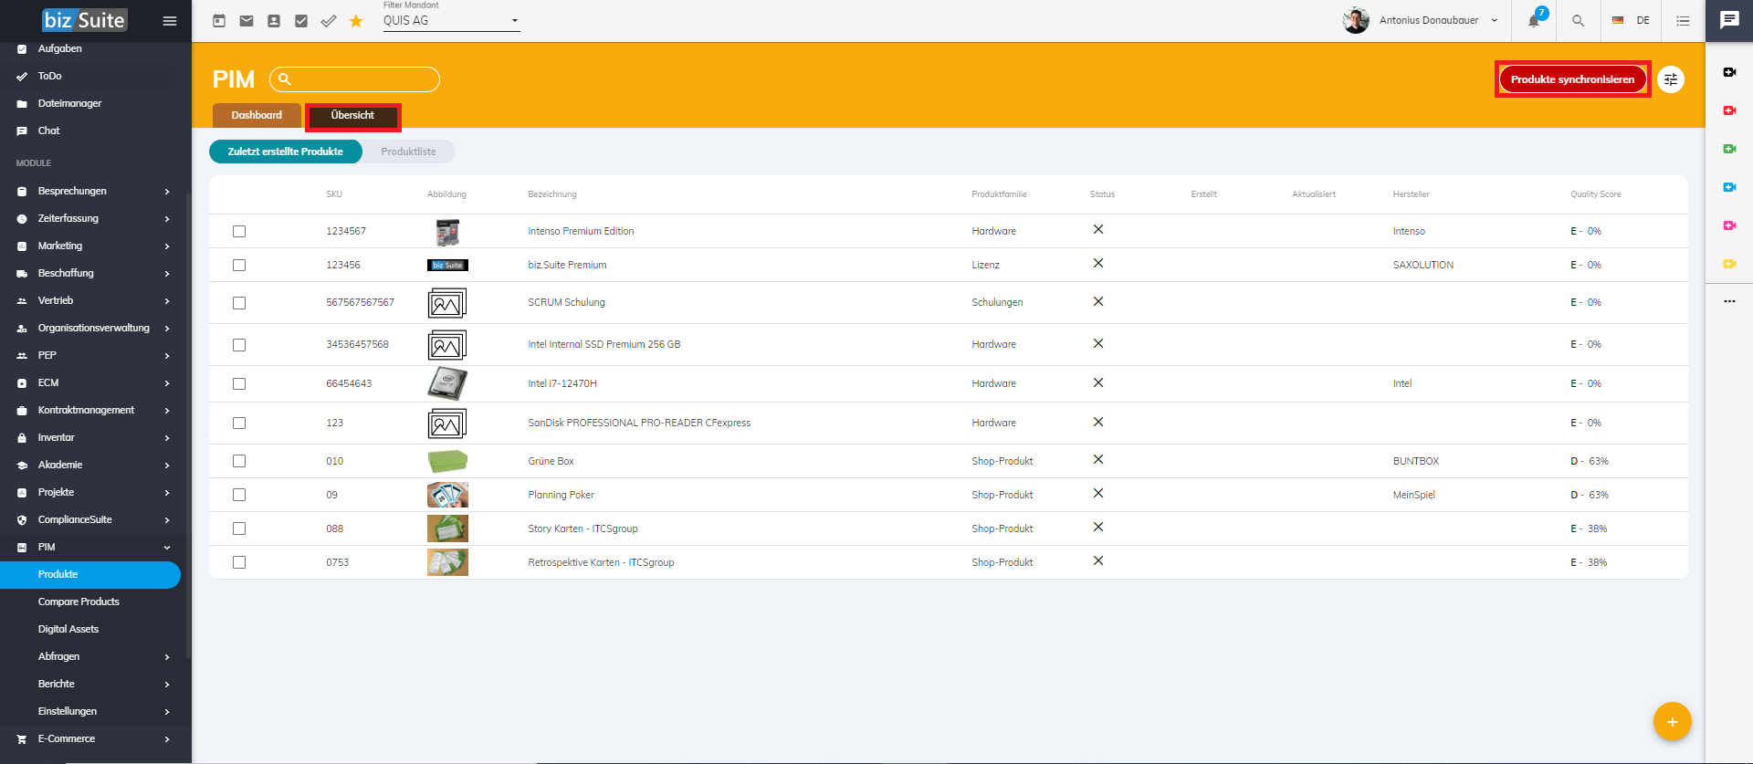Image resolution: width=1753 pixels, height=764 pixels.
Task: Open the chat panel icon top right
Action: pos(1729,20)
